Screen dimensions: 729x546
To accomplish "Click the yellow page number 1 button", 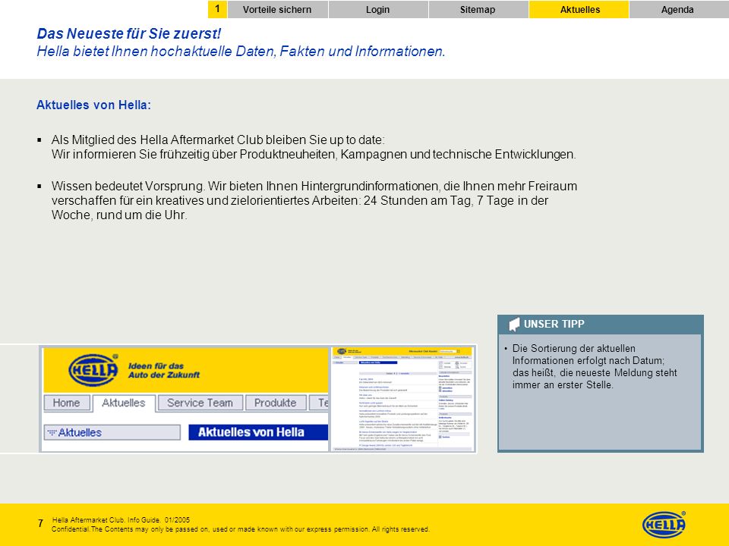I will point(217,9).
